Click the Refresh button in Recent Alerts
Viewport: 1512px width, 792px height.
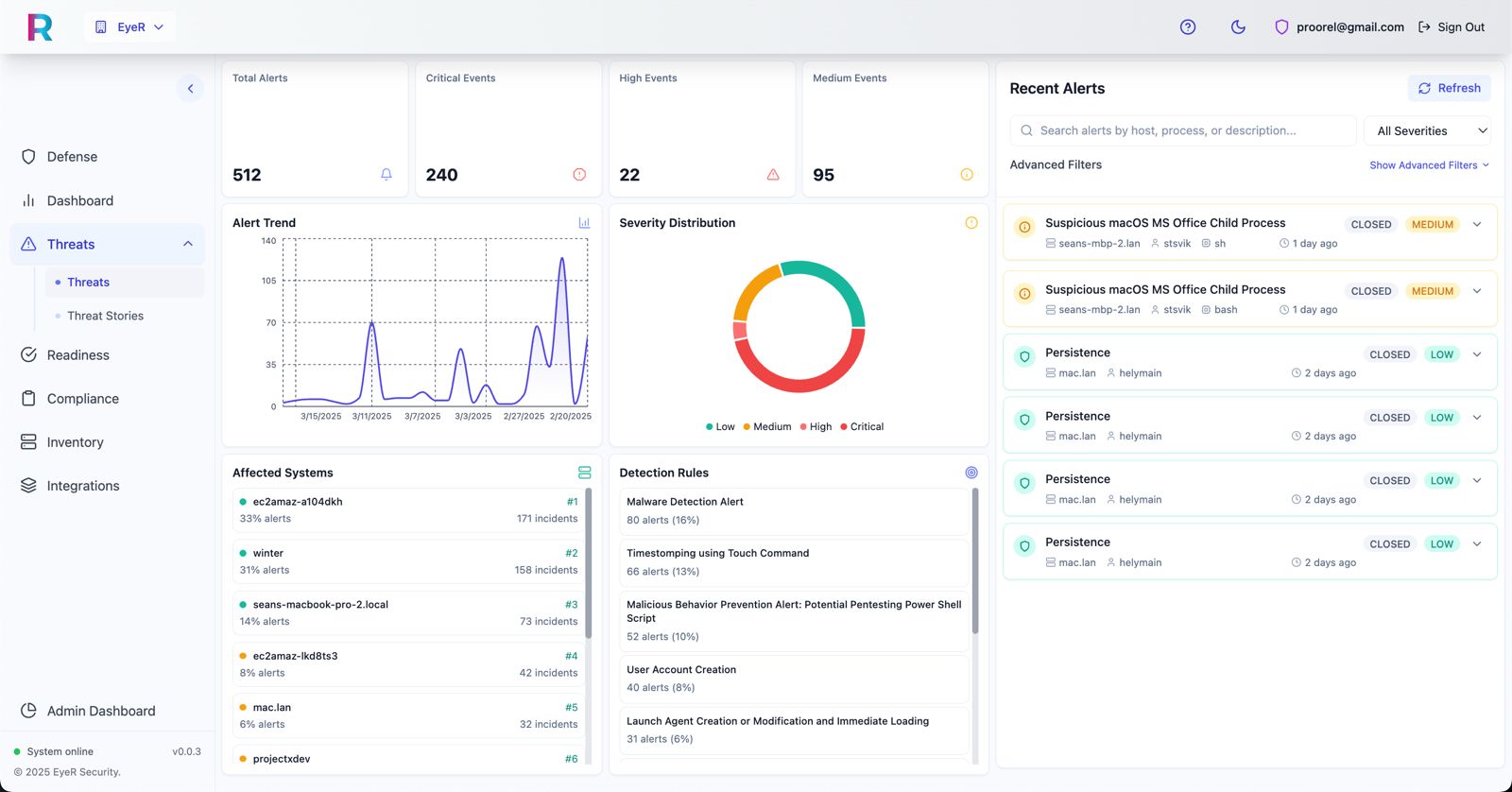(x=1450, y=88)
